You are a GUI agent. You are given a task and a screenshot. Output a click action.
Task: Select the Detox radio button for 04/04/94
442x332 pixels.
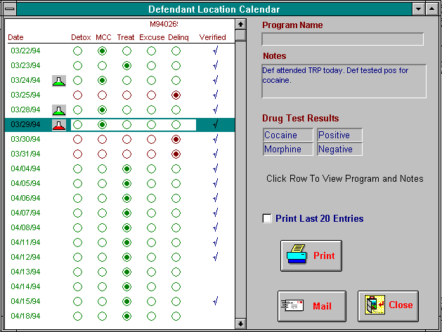tap(77, 169)
